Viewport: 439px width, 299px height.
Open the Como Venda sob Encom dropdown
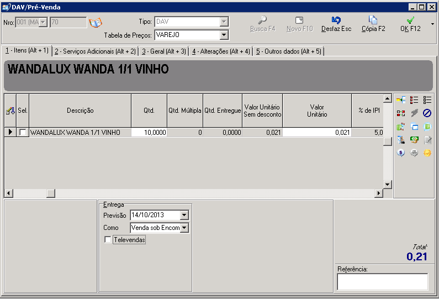(184, 228)
